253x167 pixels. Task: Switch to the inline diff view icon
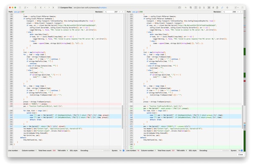pos(200,8)
